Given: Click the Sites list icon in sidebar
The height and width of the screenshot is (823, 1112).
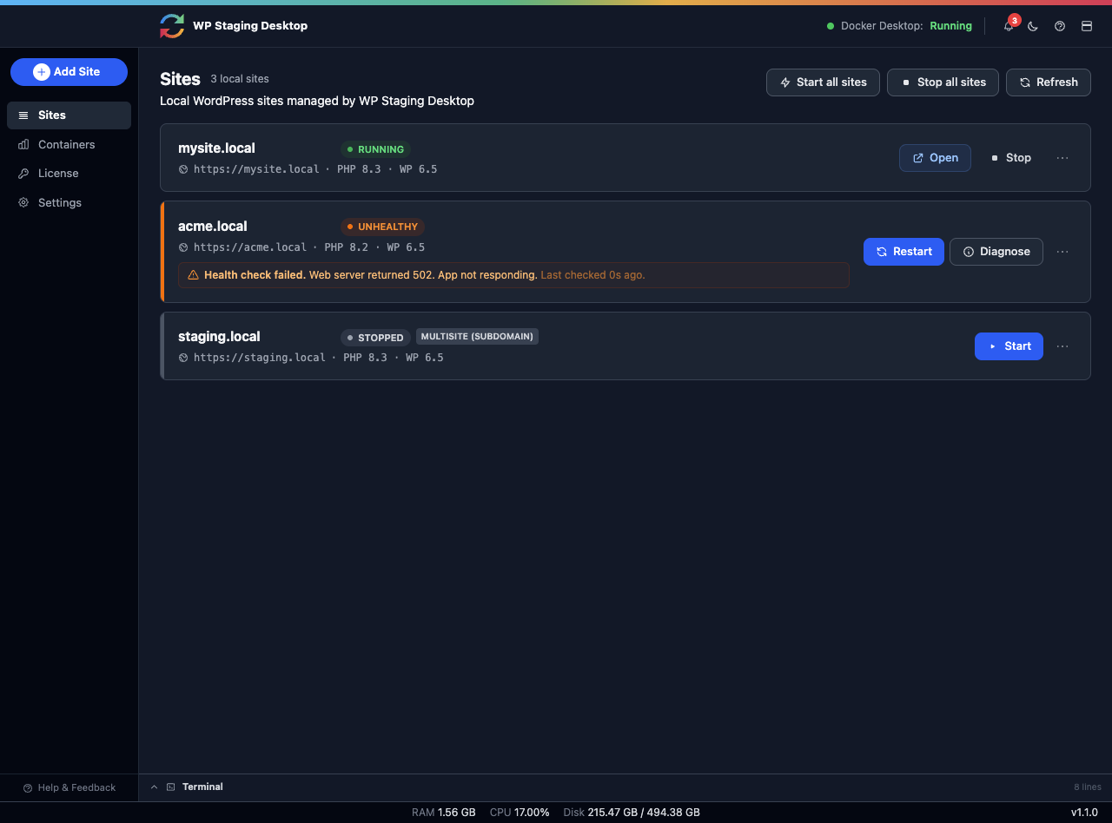Looking at the screenshot, I should [23, 115].
